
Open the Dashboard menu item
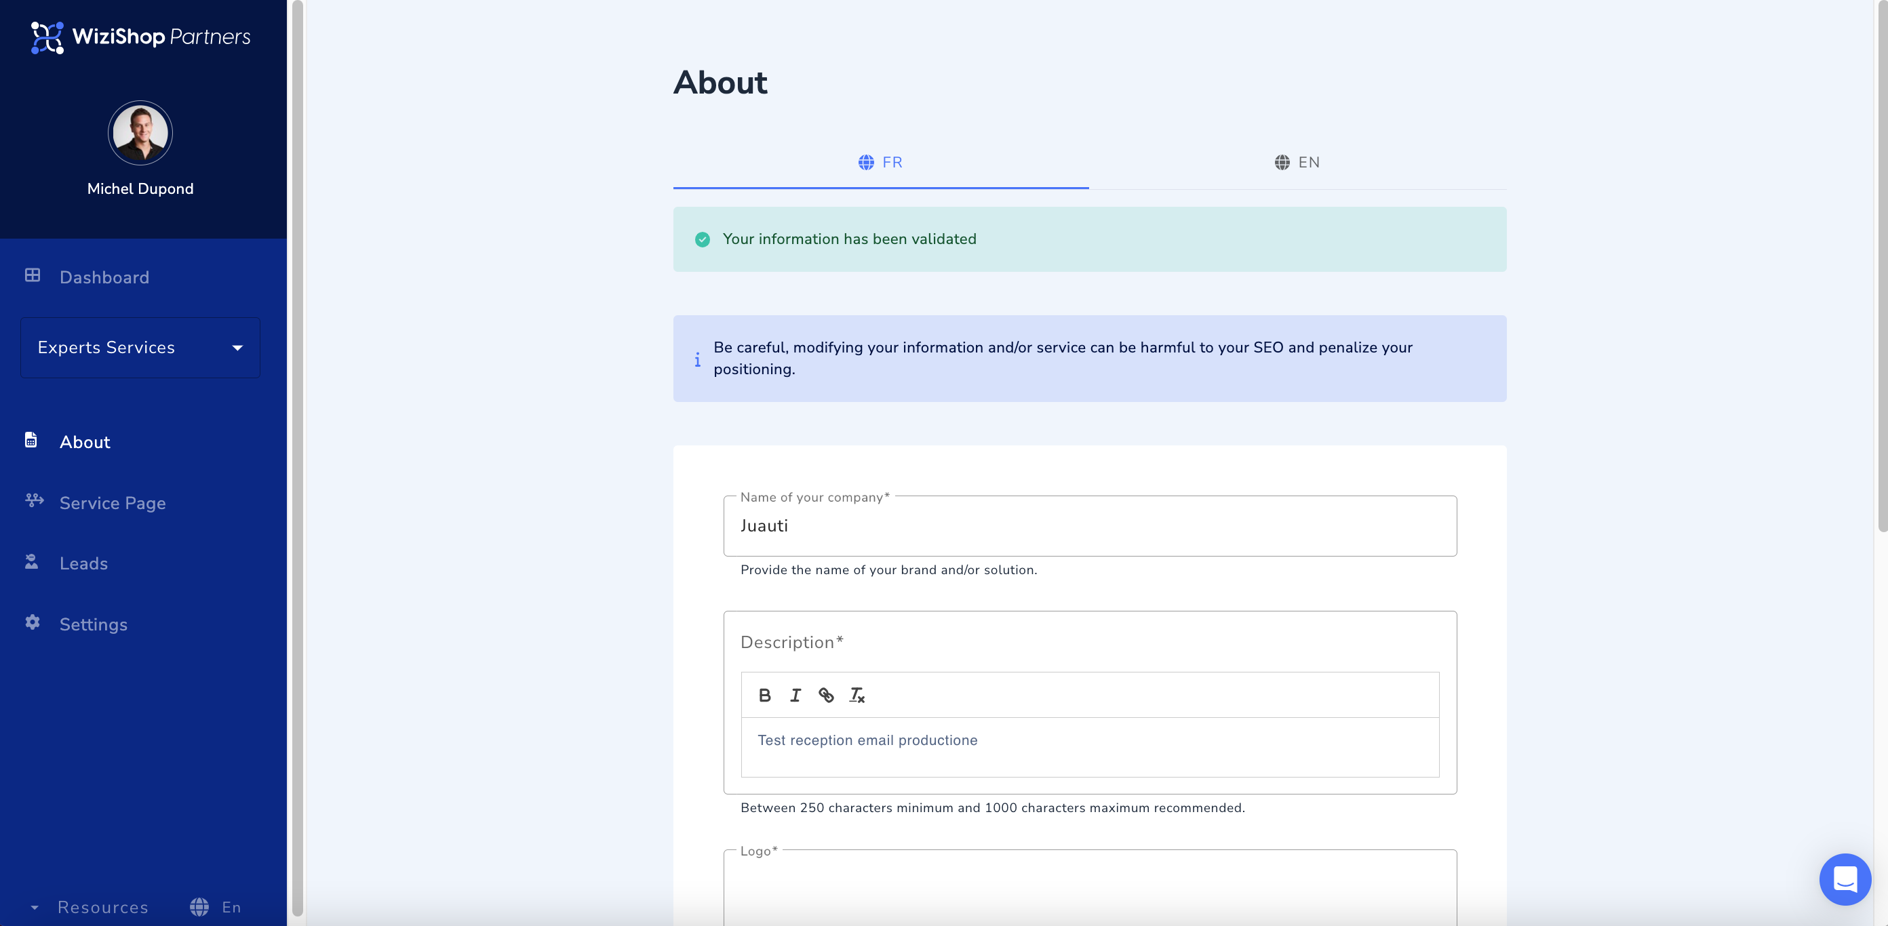(x=104, y=277)
